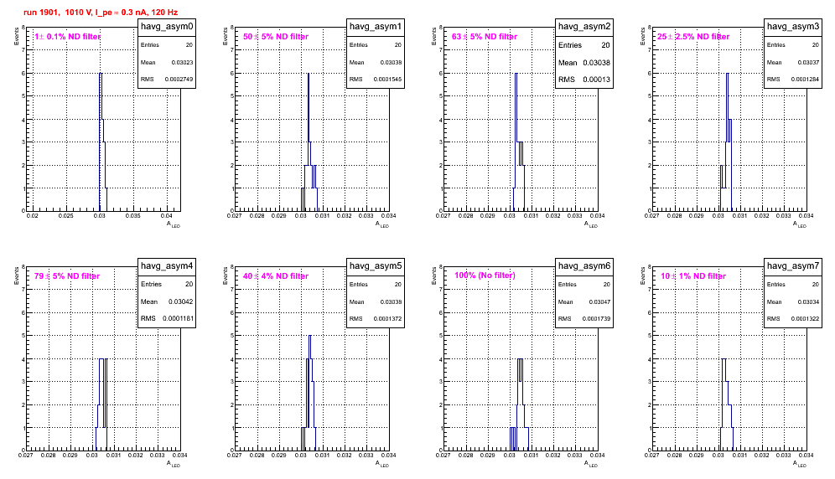Select the havg_asym2 stats box title
The width and height of the screenshot is (835, 479).
pyautogui.click(x=584, y=26)
